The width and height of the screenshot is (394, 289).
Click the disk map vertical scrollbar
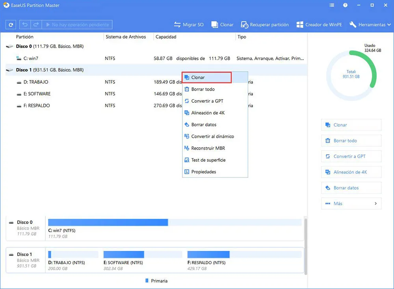pyautogui.click(x=306, y=246)
